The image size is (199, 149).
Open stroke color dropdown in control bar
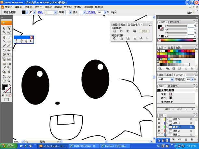(34, 12)
